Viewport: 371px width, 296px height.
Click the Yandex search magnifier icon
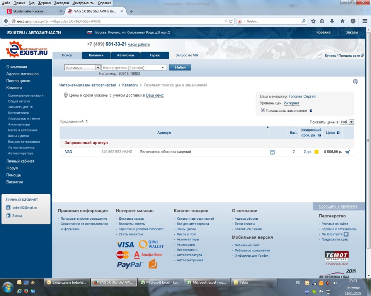(x=304, y=21)
